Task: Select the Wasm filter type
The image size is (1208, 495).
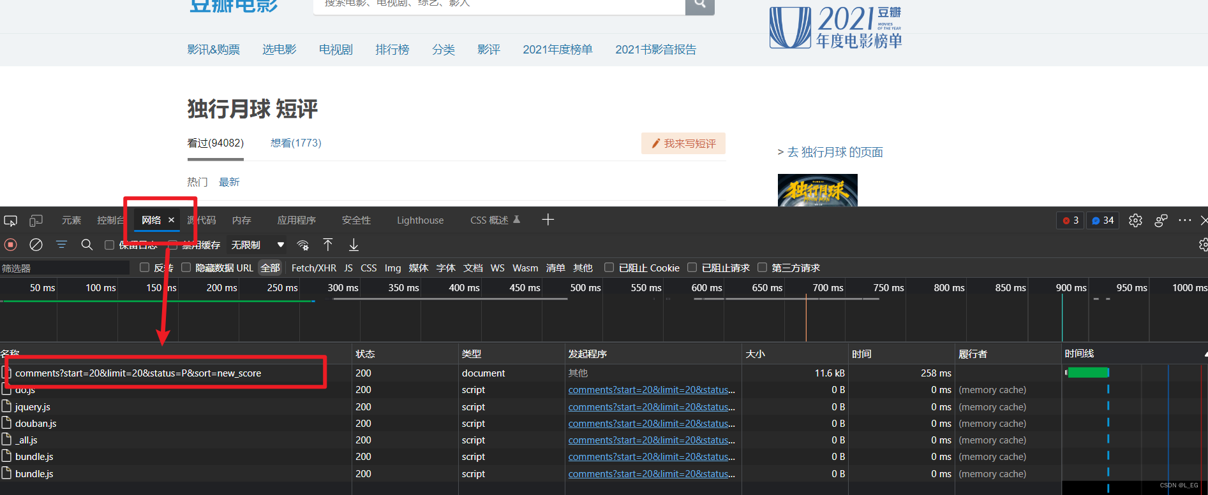Action: [x=525, y=268]
